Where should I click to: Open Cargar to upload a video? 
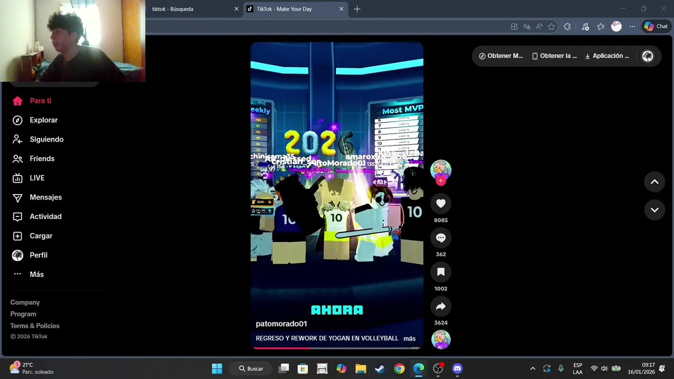(33, 236)
